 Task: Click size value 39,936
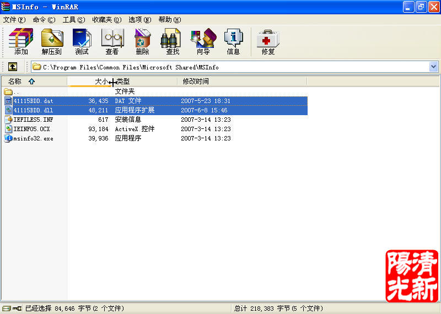coord(98,138)
